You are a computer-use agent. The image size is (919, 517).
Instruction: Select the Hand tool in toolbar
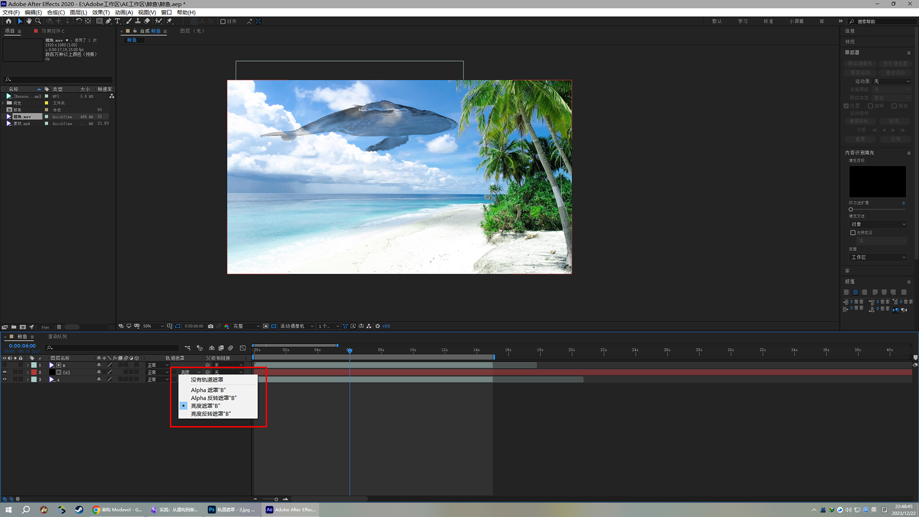click(29, 21)
